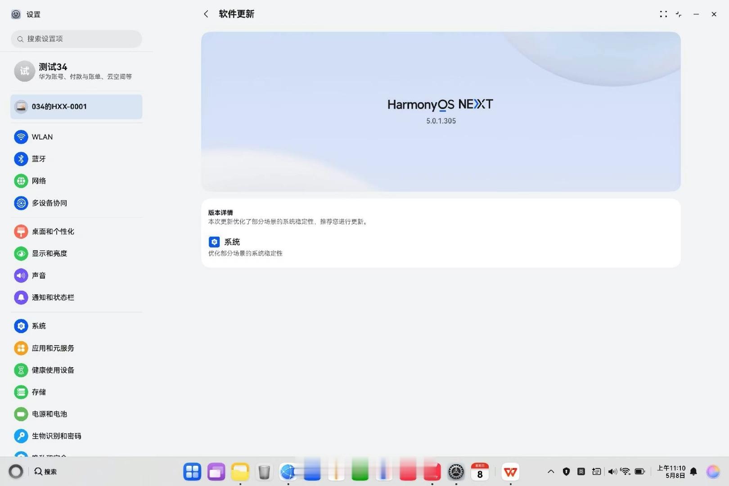The image size is (729, 486).
Task: Open WLAN settings
Action: point(76,137)
